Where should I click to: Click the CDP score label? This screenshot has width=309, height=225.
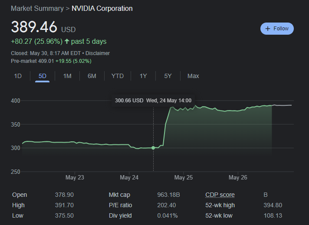(x=219, y=195)
